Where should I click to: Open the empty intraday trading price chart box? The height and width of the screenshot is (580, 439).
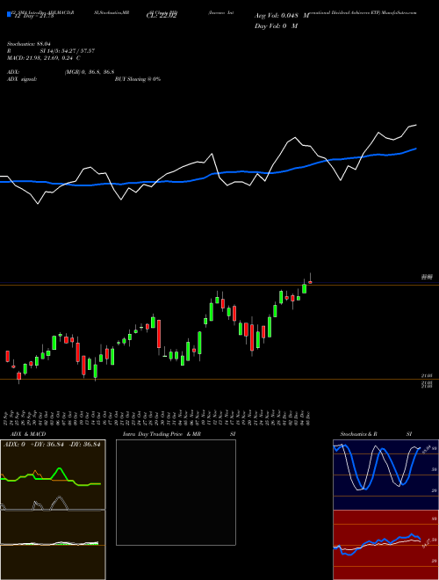176,492
